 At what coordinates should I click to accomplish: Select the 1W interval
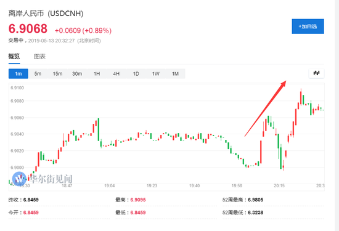155,74
